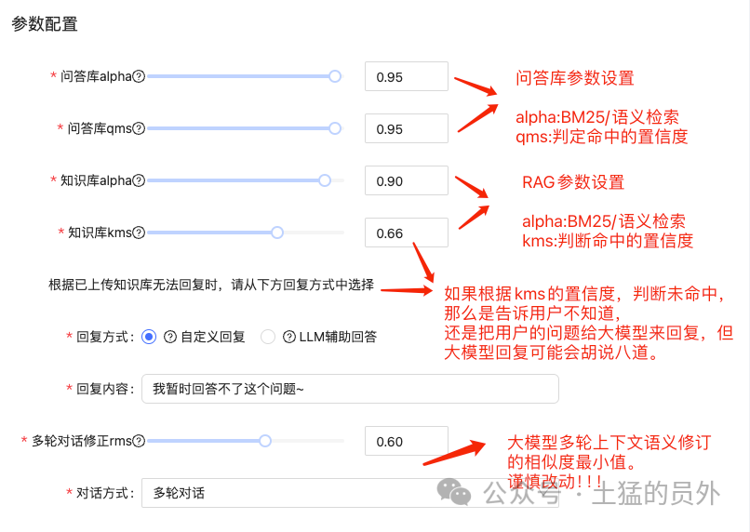
Task: Click the 问答库qms slider handle
Action: [335, 128]
